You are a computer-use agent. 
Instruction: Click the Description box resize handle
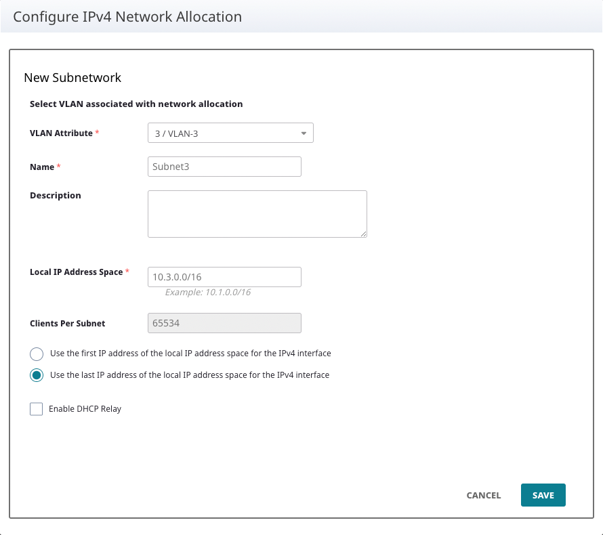point(363,234)
